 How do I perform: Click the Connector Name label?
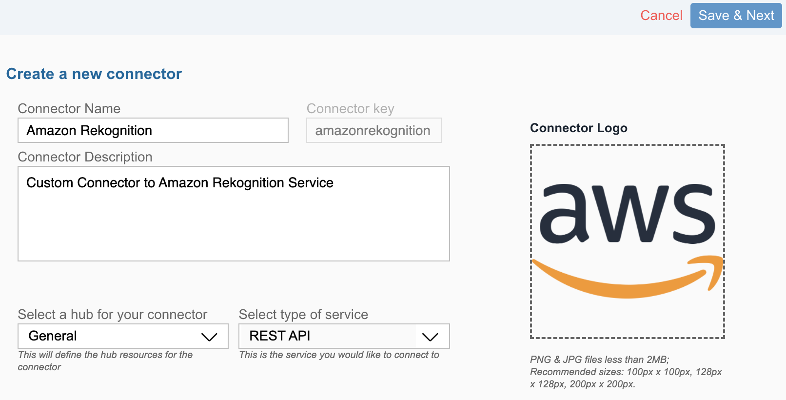click(69, 108)
